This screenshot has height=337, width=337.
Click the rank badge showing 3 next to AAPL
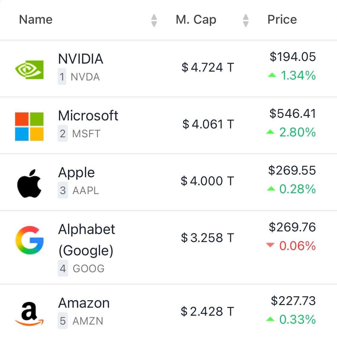point(62,191)
